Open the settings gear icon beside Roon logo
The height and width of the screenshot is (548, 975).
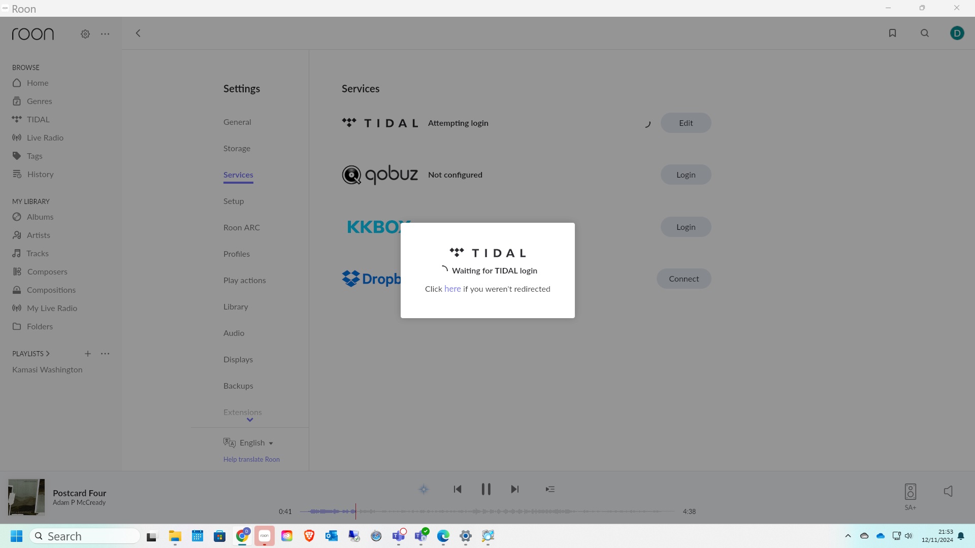point(85,34)
